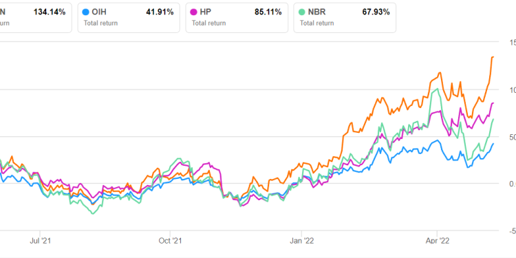The height and width of the screenshot is (258, 516).
Task: Click the 41.91% value
Action: tap(160, 12)
